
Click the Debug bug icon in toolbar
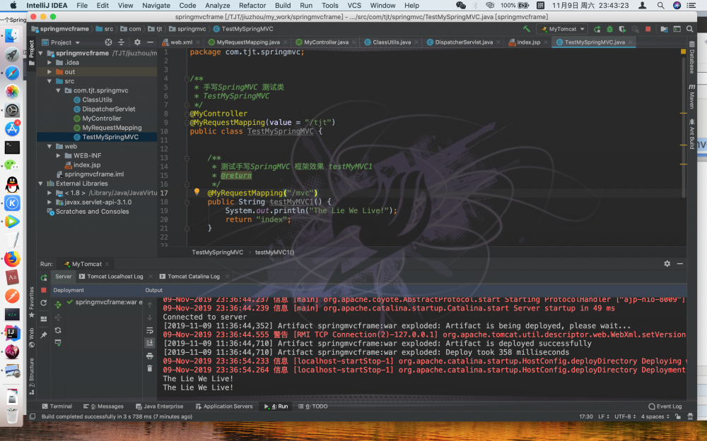[x=609, y=29]
